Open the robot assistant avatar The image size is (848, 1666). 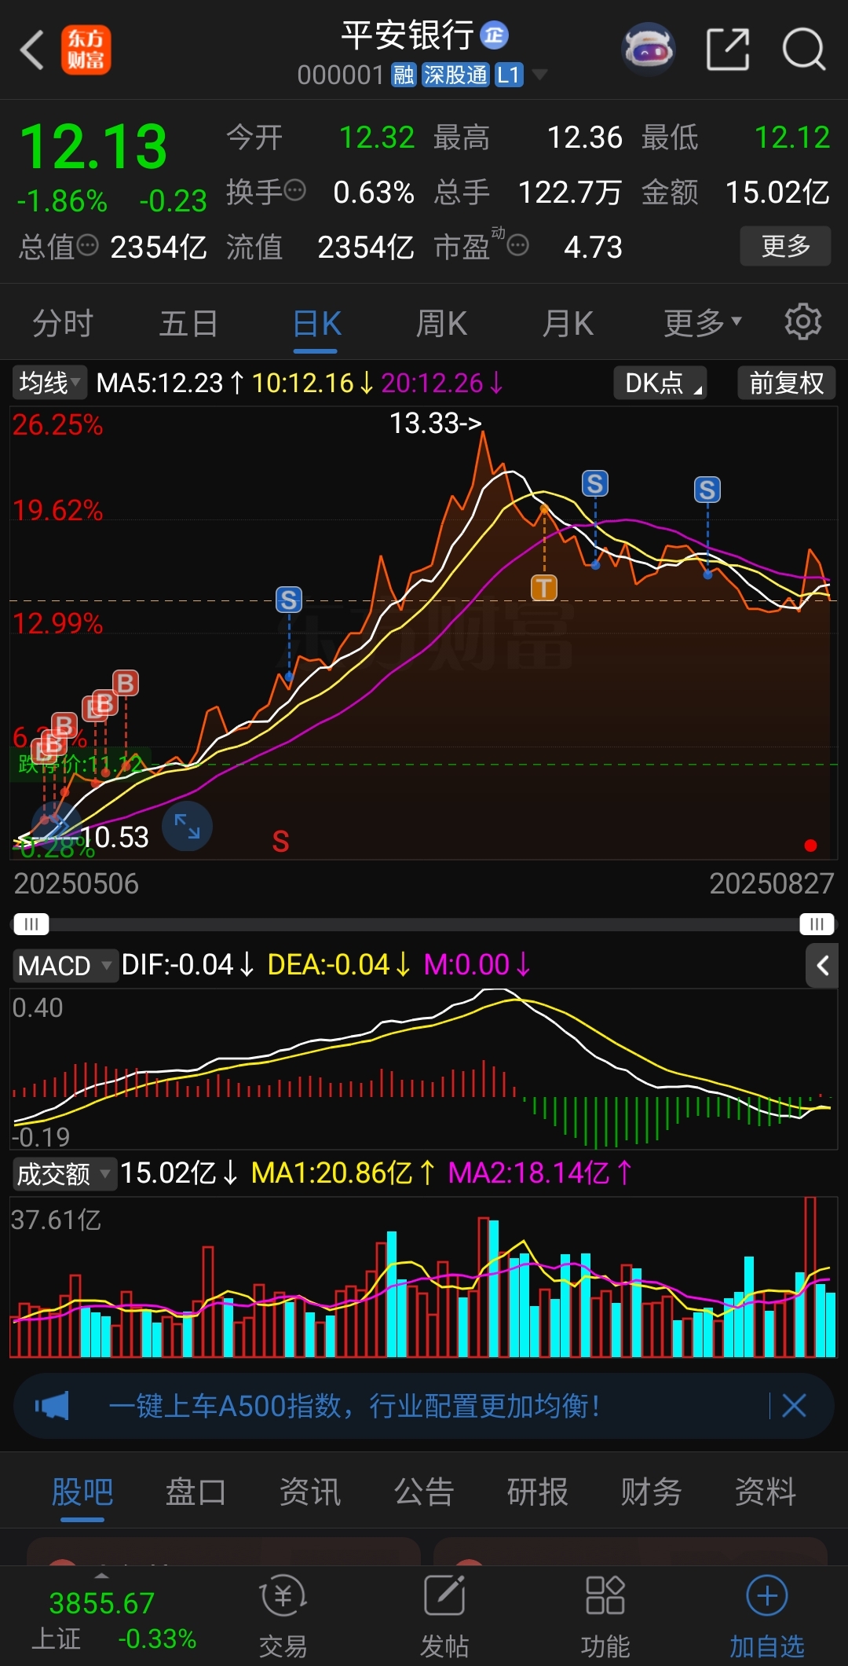tap(649, 49)
